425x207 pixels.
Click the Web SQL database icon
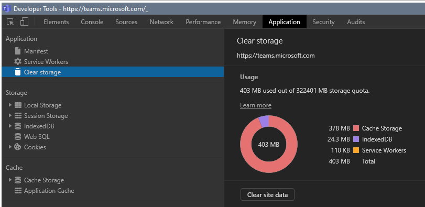[18, 137]
